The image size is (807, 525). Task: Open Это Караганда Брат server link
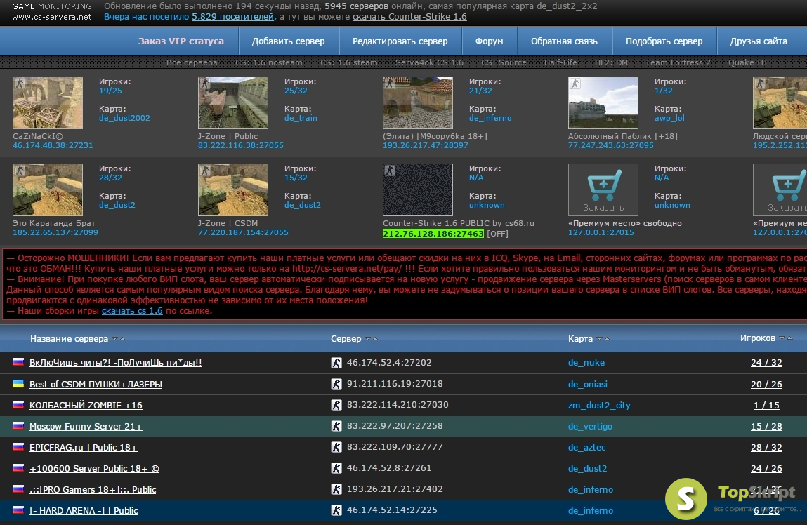coord(53,223)
